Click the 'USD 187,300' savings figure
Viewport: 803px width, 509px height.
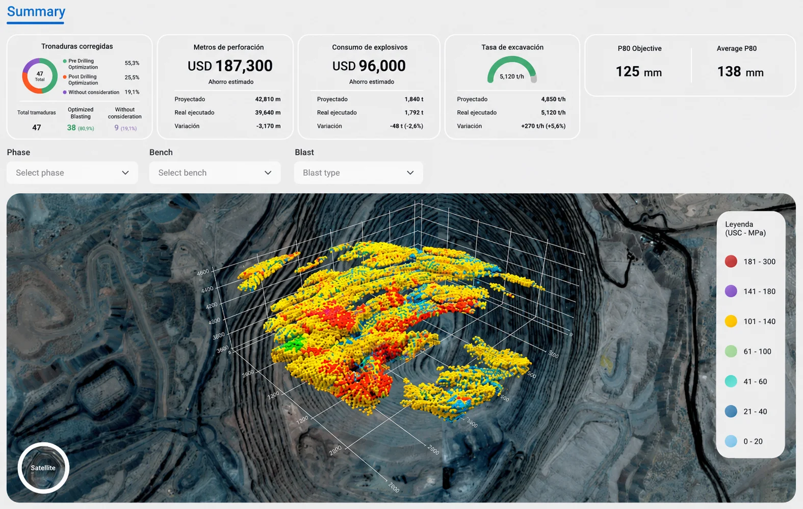pos(230,66)
